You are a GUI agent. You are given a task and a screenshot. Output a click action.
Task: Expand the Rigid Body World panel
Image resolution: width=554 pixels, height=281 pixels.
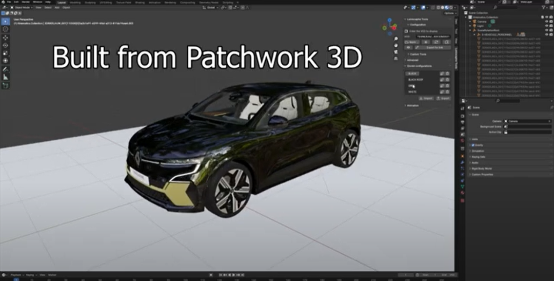[x=482, y=168]
